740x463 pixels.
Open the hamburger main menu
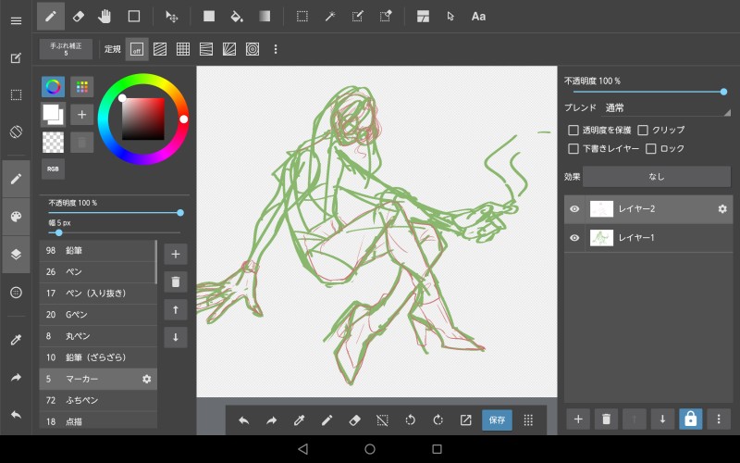[x=16, y=20]
